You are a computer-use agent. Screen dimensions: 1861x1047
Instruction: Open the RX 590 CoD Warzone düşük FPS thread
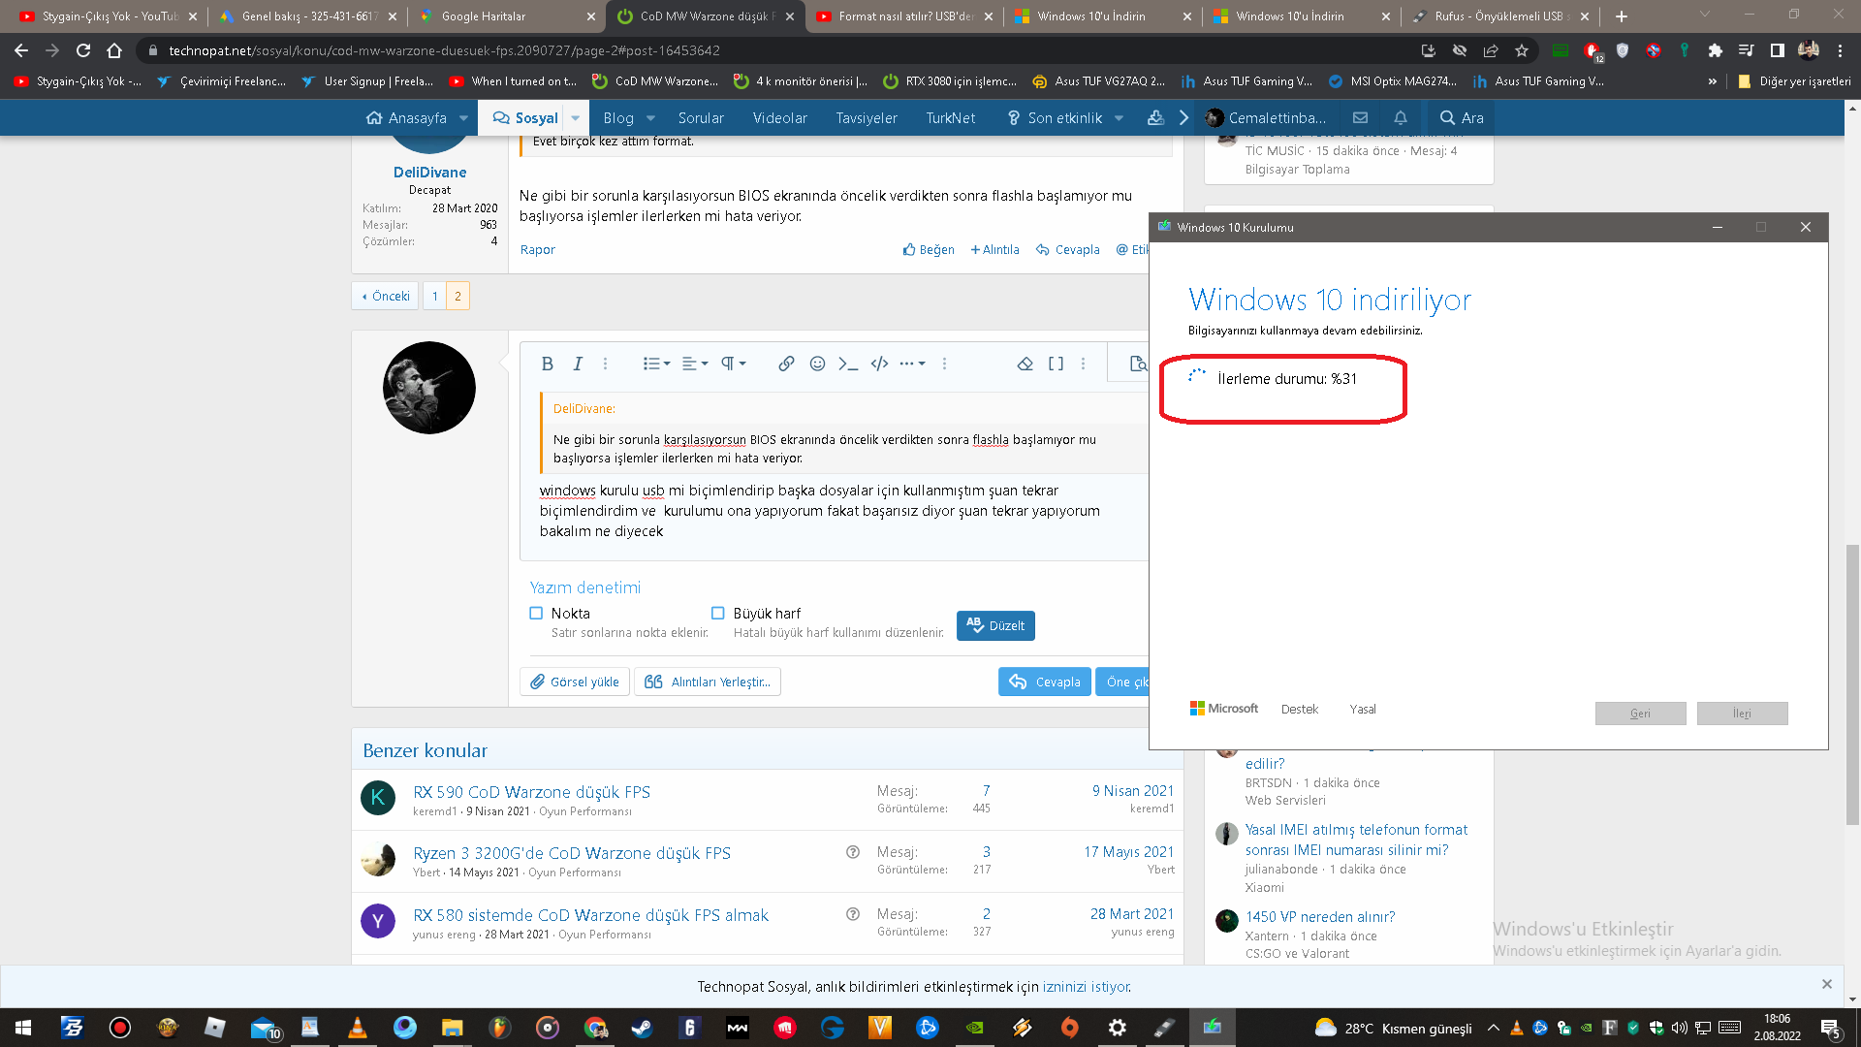pyautogui.click(x=531, y=792)
